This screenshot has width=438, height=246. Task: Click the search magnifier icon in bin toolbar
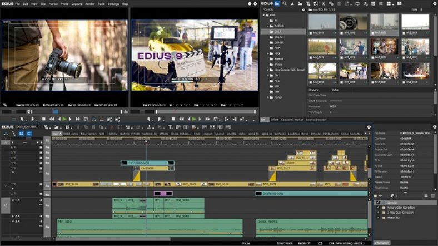(x=285, y=4)
